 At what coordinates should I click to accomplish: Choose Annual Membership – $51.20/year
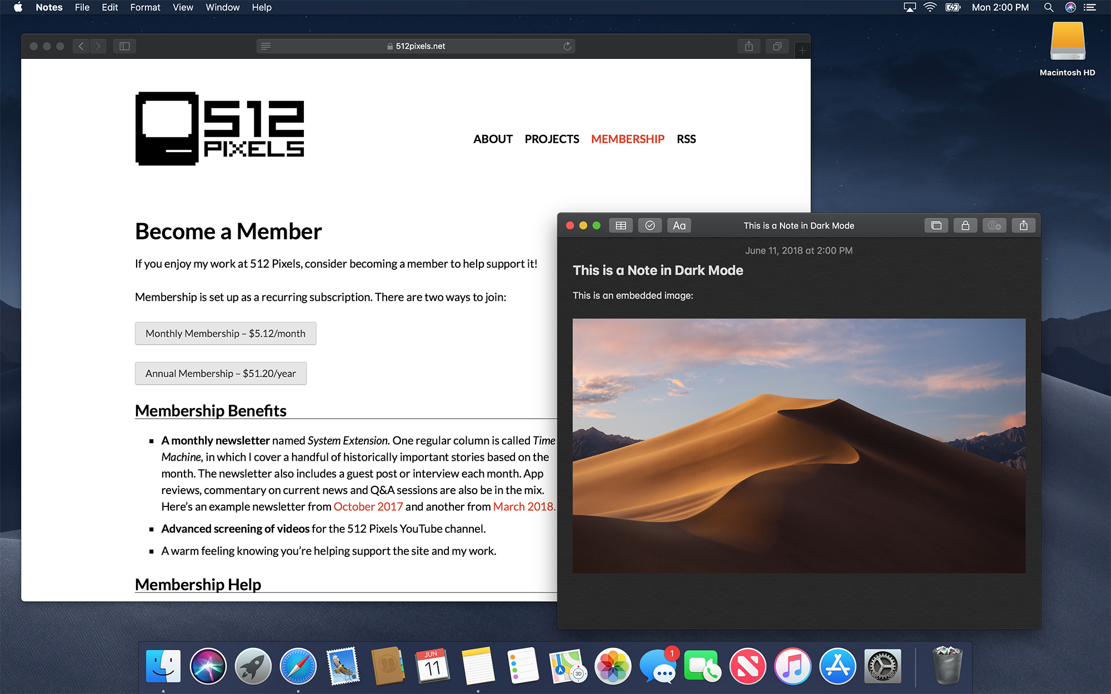(221, 373)
